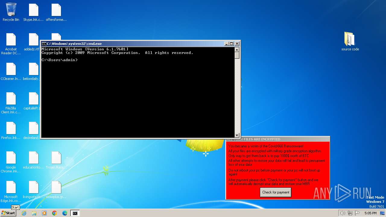Click cmd scrollbar up arrow
The image size is (386, 217).
pyautogui.click(x=237, y=50)
